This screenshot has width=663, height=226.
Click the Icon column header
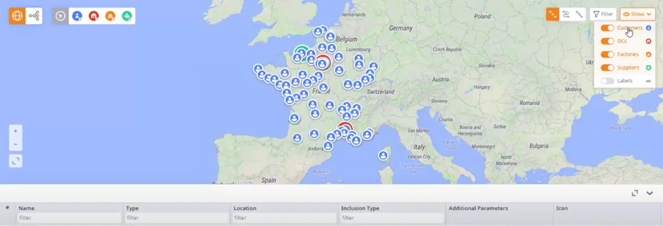pyautogui.click(x=562, y=208)
